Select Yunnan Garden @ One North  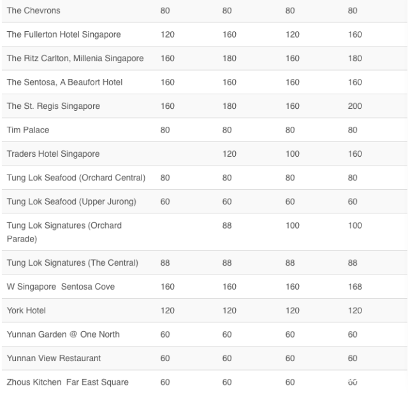point(62,334)
